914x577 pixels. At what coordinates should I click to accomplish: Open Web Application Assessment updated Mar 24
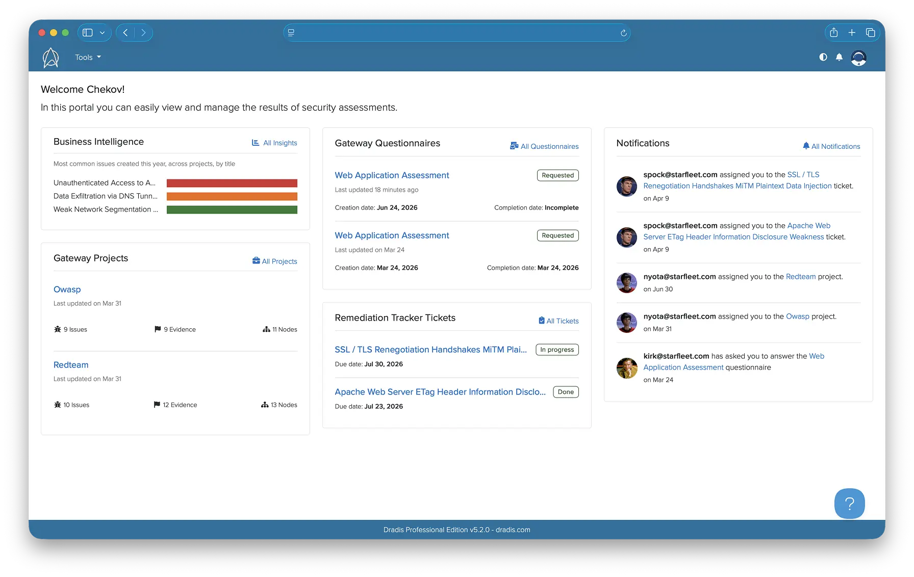tap(392, 235)
